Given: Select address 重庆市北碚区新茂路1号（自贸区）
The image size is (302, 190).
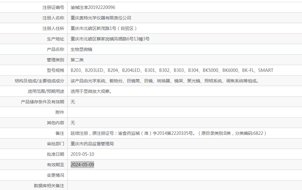Looking at the screenshot, I should pyautogui.click(x=104, y=28).
